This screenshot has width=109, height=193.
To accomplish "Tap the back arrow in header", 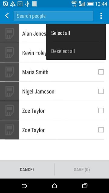I will [x=7, y=16].
